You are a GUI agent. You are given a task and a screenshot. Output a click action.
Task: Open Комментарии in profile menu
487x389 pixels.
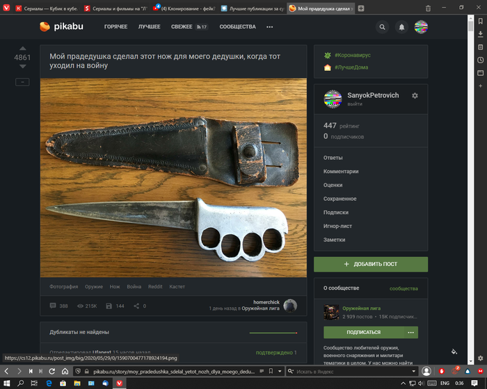coord(341,172)
